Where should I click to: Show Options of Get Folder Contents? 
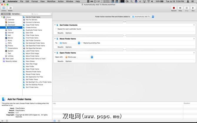[x=69, y=33]
